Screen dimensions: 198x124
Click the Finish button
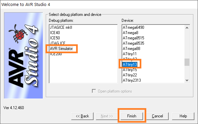tap(132, 116)
